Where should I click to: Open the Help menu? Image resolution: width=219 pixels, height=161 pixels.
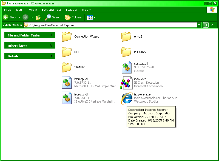click(86, 10)
